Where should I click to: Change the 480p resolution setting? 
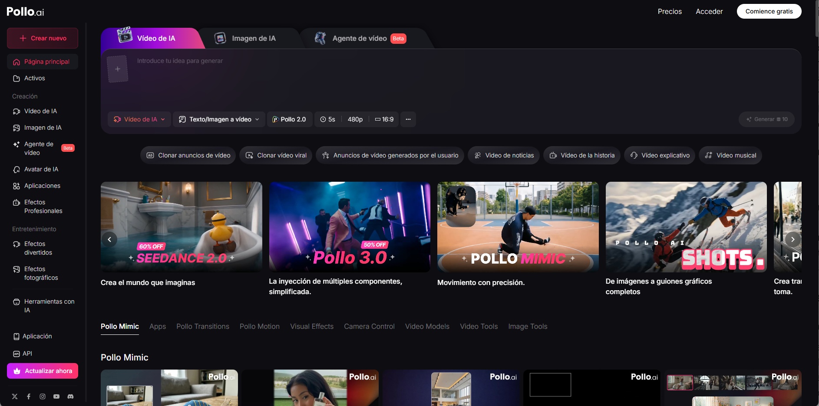(x=355, y=119)
